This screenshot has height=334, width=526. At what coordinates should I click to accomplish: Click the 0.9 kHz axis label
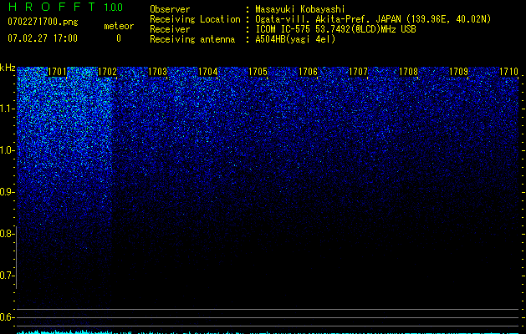(x=7, y=192)
